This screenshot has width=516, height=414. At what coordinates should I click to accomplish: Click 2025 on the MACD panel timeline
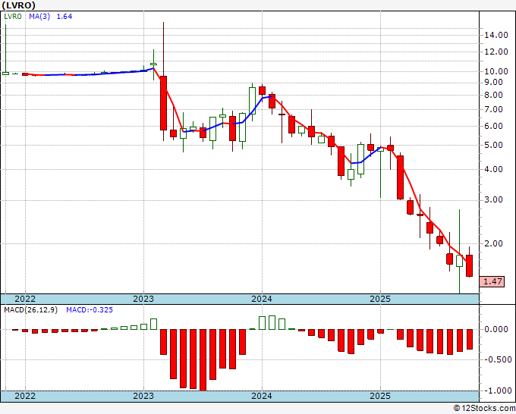click(380, 396)
